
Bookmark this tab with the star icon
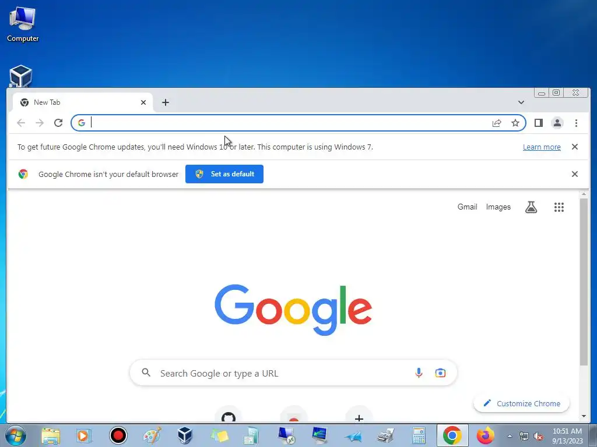(515, 123)
